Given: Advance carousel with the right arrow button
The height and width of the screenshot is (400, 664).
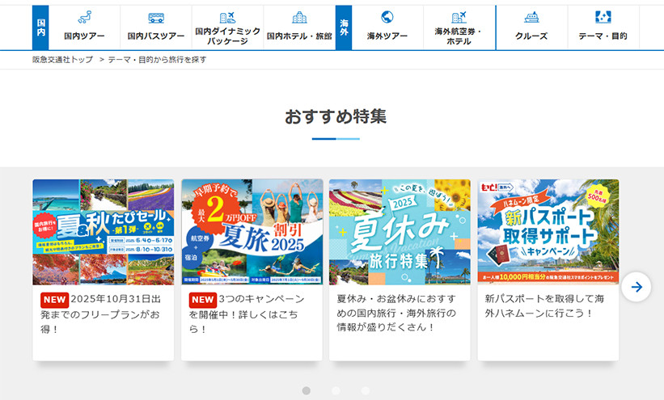Looking at the screenshot, I should [637, 287].
